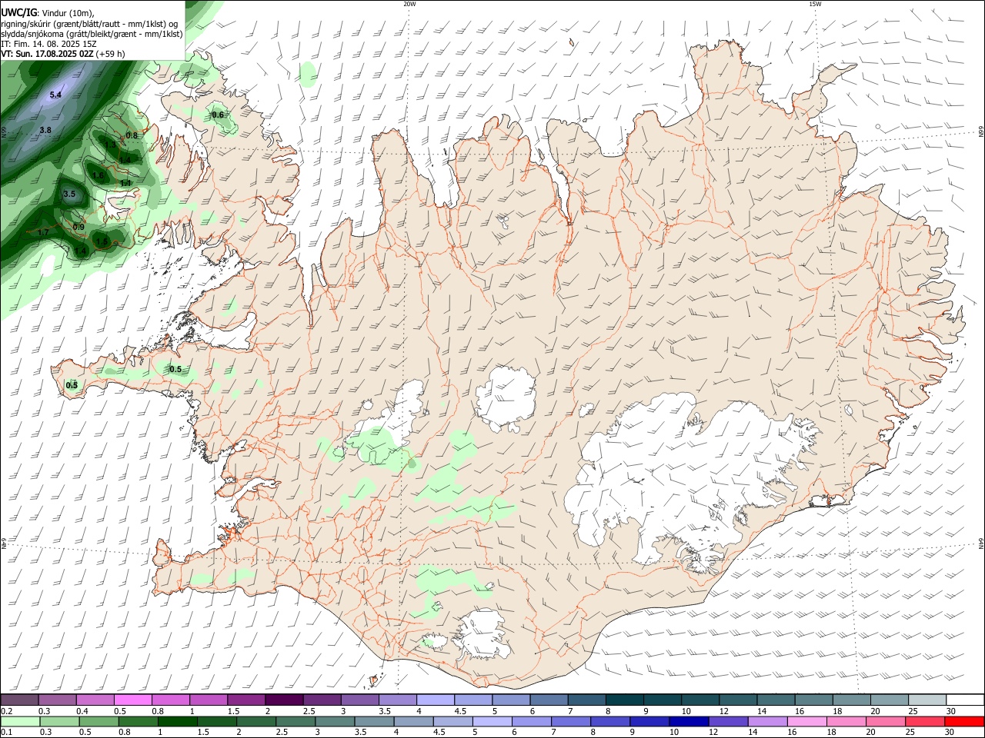Click the 5.4 precipitation value on map
Screen dimensions: 985x738
[x=55, y=95]
